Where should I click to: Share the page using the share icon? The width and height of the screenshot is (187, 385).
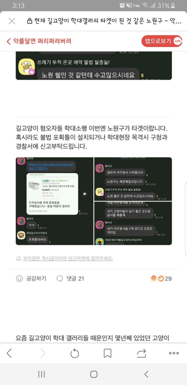coord(142,353)
